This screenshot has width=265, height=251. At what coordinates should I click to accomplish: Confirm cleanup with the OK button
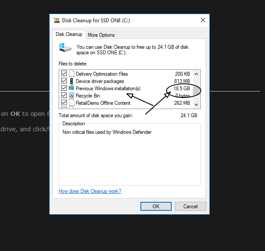click(x=156, y=206)
